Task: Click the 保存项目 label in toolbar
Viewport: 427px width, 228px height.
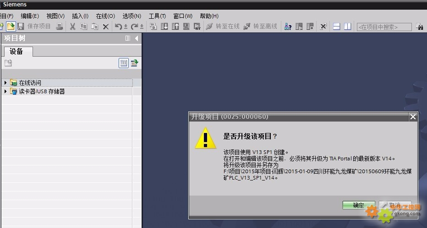Action: click(x=39, y=27)
